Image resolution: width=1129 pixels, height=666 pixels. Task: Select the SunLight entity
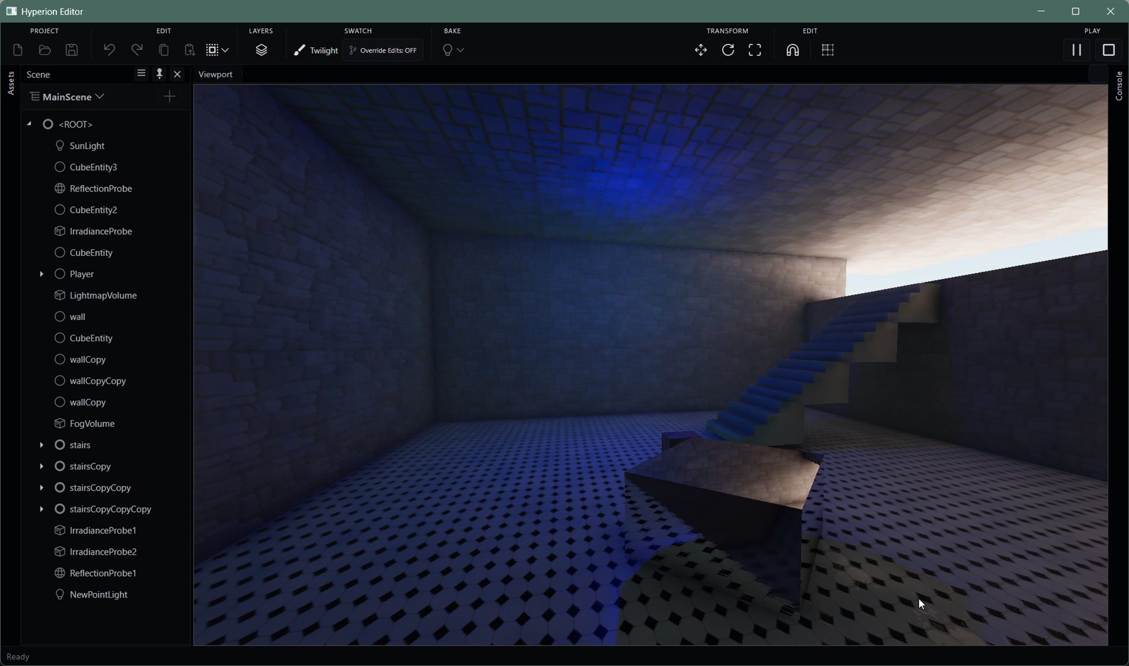tap(87, 146)
